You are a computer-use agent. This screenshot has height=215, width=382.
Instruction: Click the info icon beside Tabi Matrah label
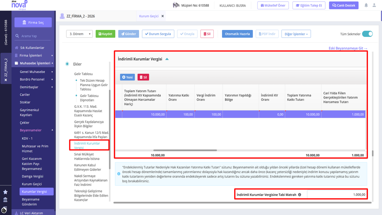pos(300,194)
